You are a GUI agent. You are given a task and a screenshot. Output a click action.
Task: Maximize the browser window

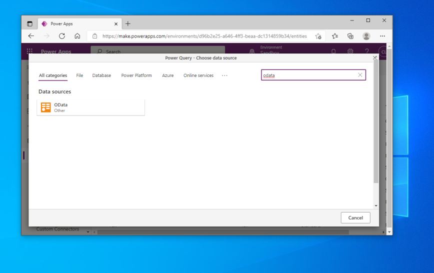[x=368, y=20]
